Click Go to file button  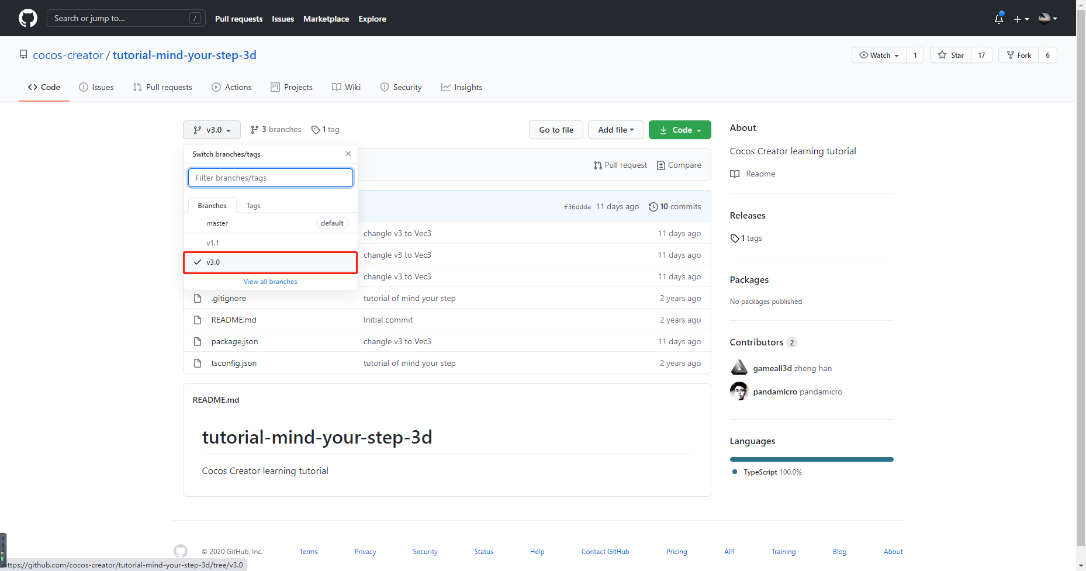tap(556, 130)
